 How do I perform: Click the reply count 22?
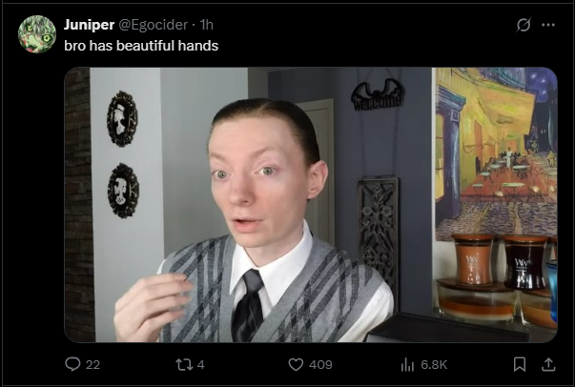(92, 365)
